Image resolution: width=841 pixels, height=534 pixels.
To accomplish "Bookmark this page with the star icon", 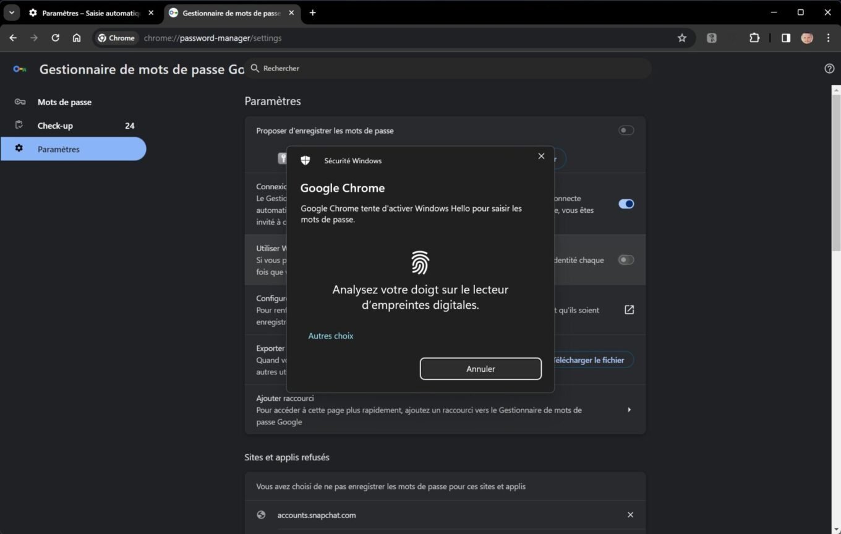I will click(x=682, y=38).
